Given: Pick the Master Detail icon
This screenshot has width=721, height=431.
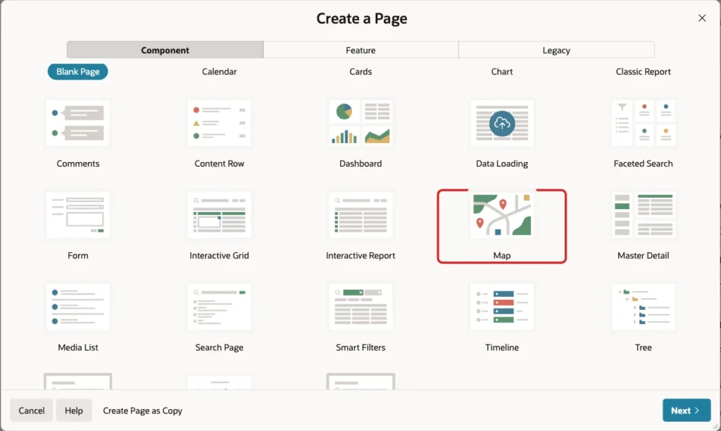Looking at the screenshot, I should pyautogui.click(x=644, y=215).
